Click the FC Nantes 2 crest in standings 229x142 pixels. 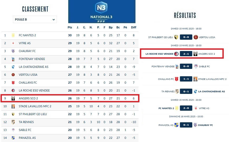click(13, 35)
